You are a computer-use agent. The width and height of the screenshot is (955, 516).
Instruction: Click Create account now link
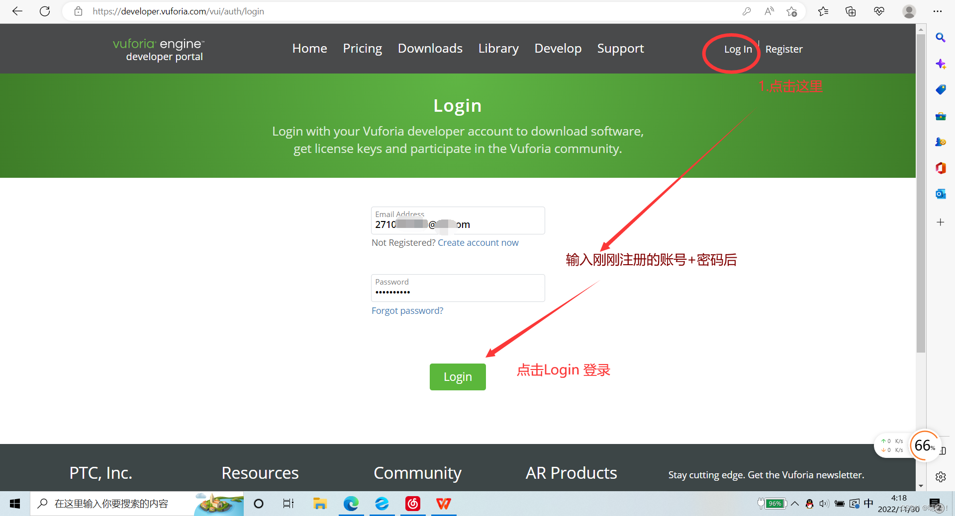(x=478, y=242)
